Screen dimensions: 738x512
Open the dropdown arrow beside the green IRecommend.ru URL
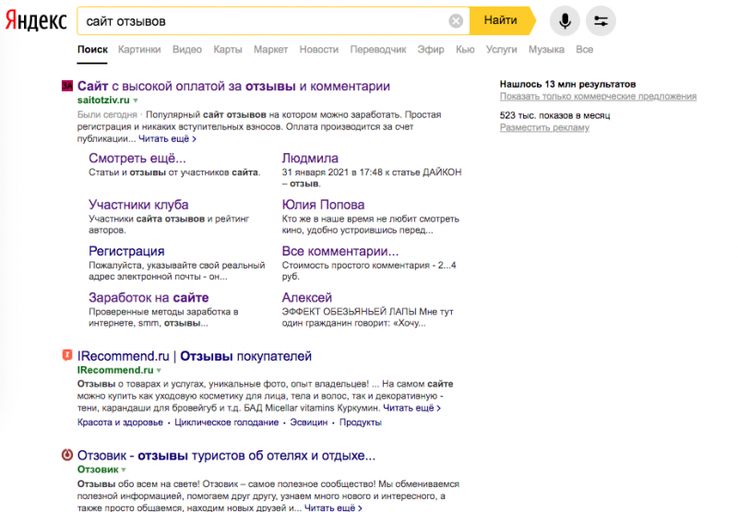point(159,370)
